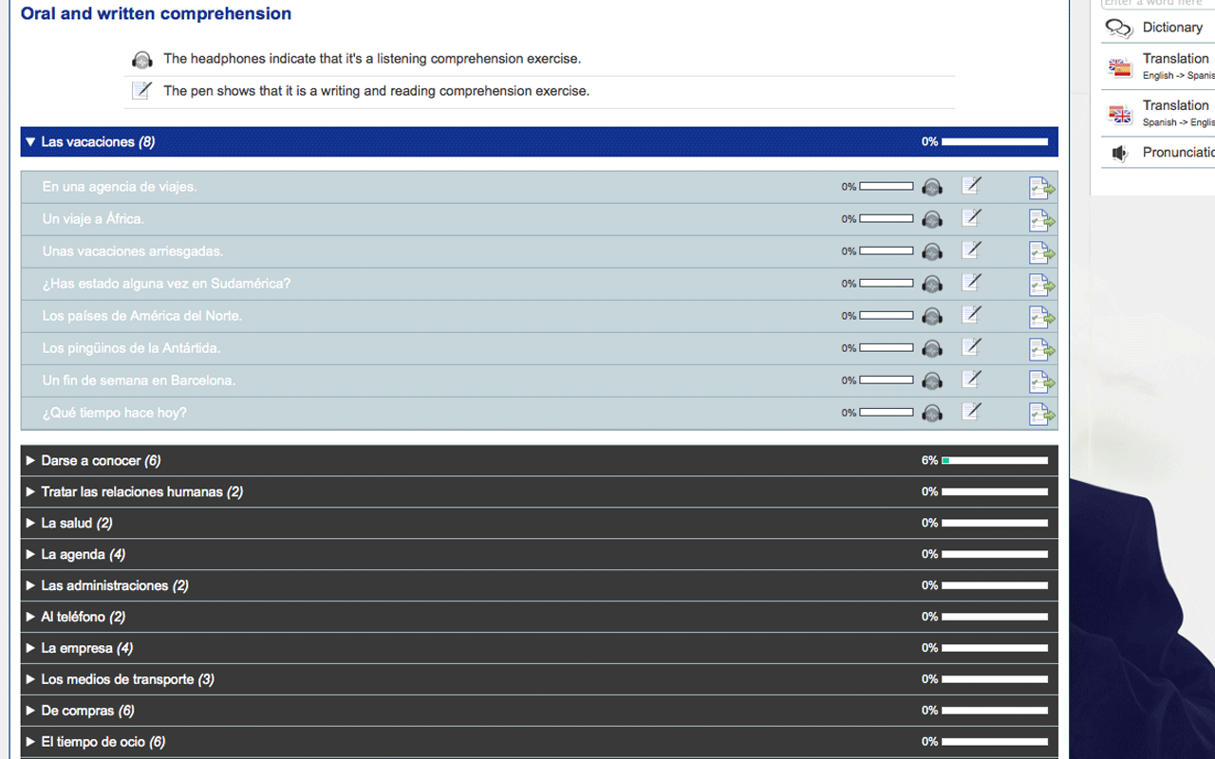Click document arrow icon for Antártida row
The image size is (1215, 759).
(x=1041, y=349)
